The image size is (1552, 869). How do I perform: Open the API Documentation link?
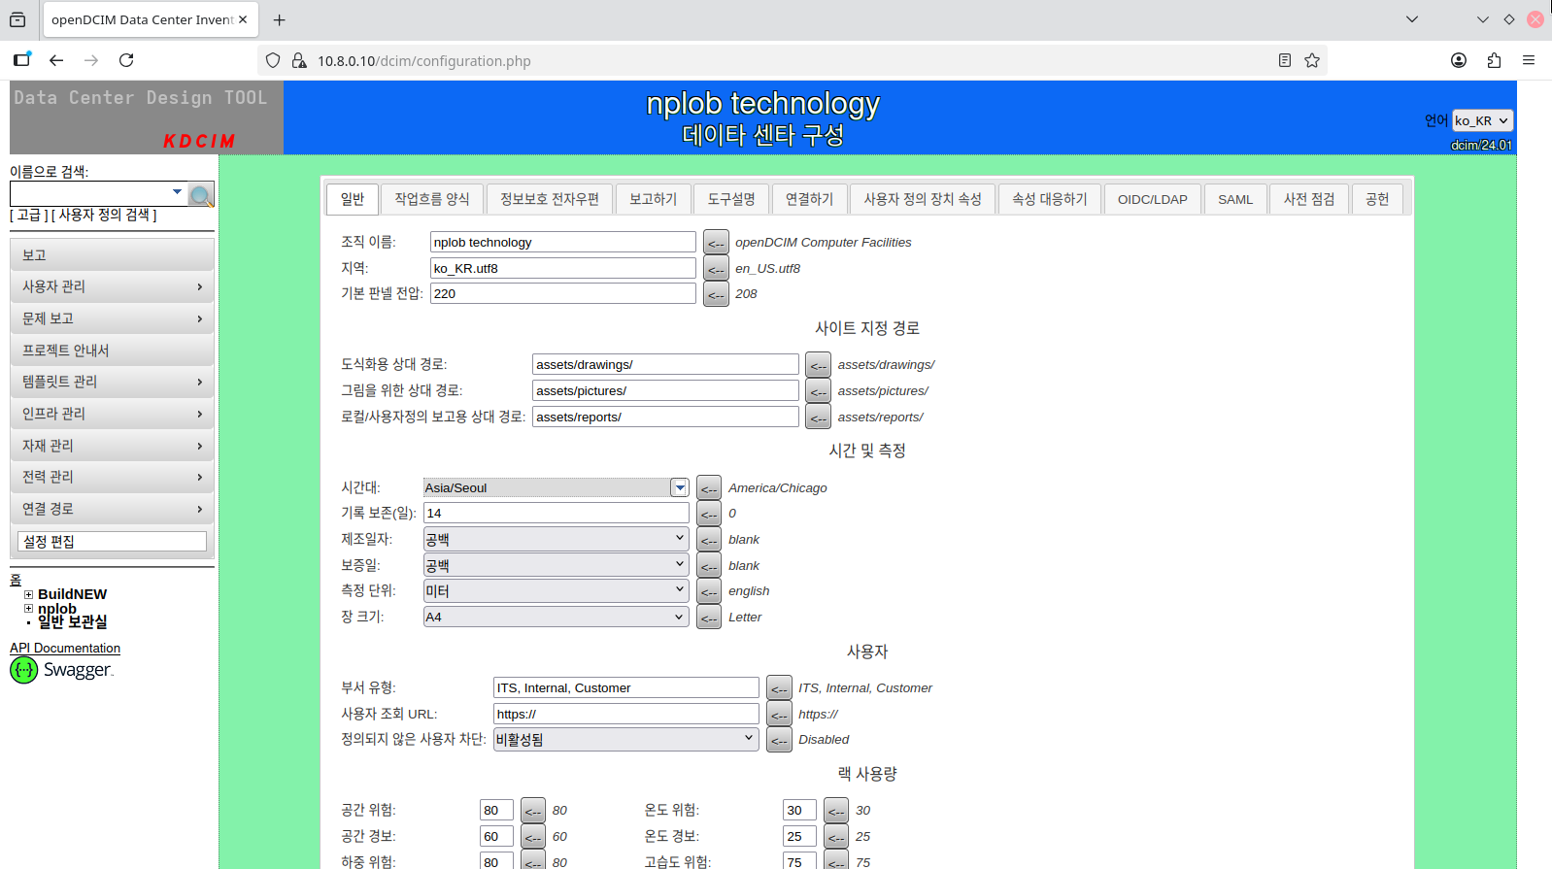(x=65, y=649)
